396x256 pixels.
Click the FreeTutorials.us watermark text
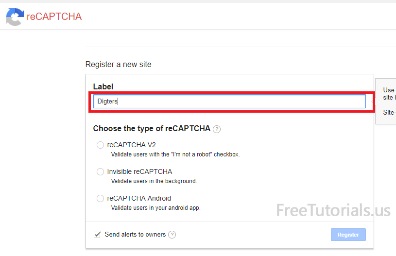pos(333,210)
